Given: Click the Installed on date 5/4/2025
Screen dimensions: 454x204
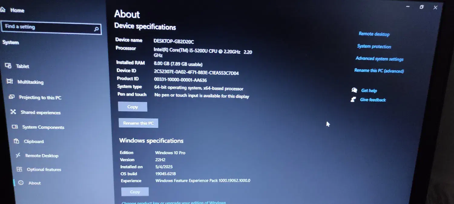Looking at the screenshot, I should coord(164,167).
